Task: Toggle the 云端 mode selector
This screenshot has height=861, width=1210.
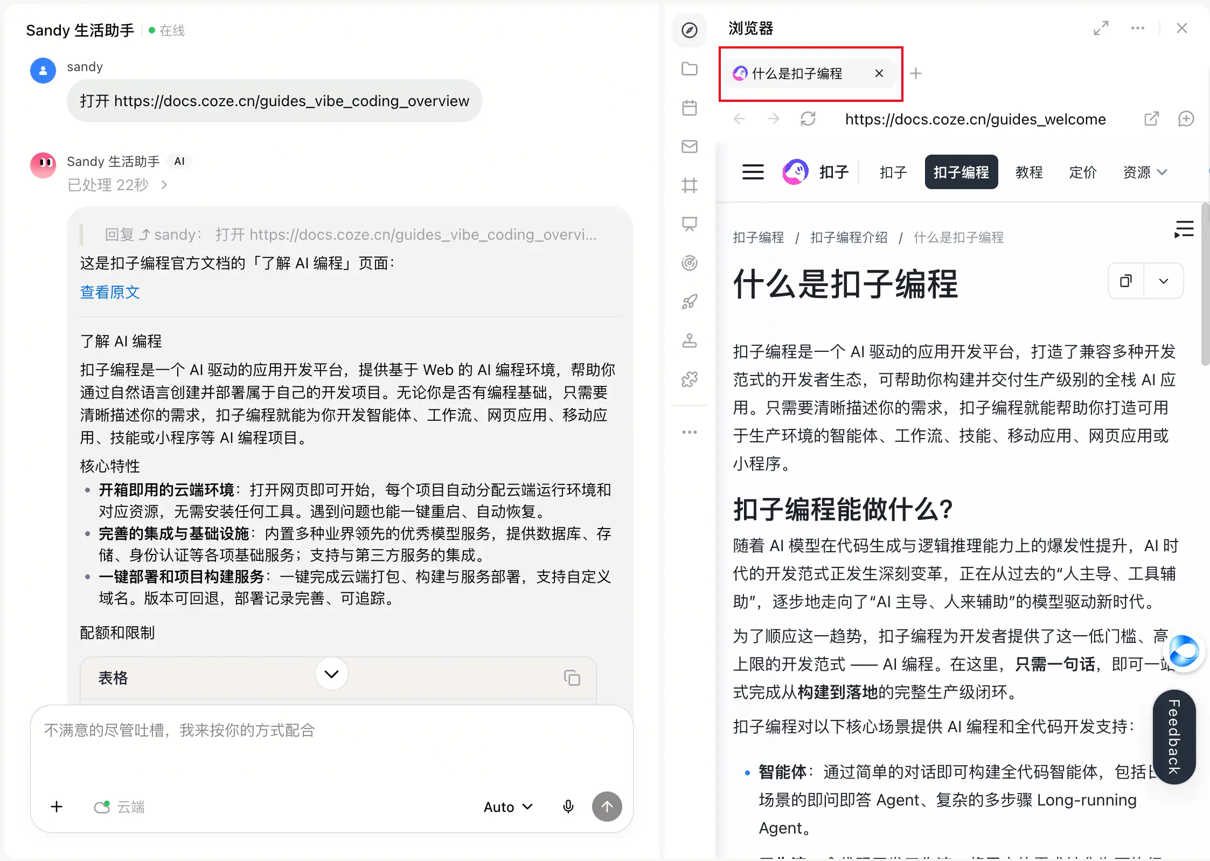Action: (119, 807)
